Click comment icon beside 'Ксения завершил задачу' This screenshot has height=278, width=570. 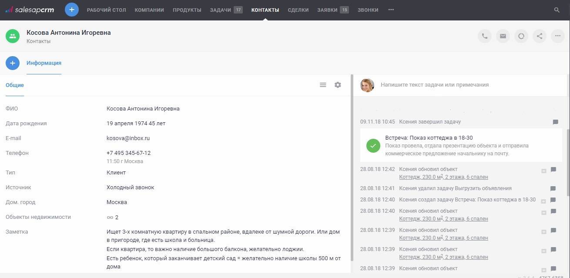[x=555, y=122]
